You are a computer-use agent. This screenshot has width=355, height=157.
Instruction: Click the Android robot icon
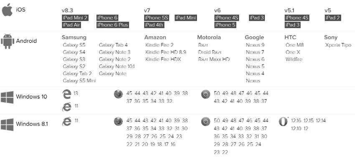coord(8,41)
